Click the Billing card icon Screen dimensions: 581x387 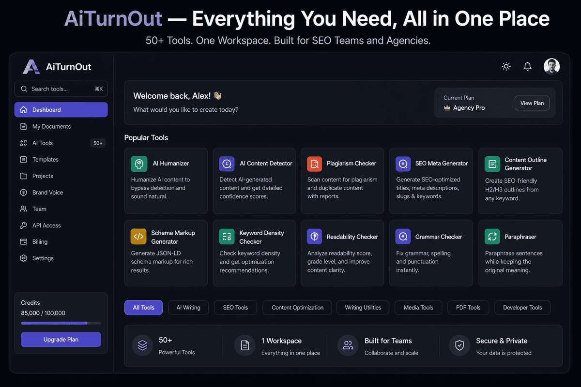coord(23,242)
